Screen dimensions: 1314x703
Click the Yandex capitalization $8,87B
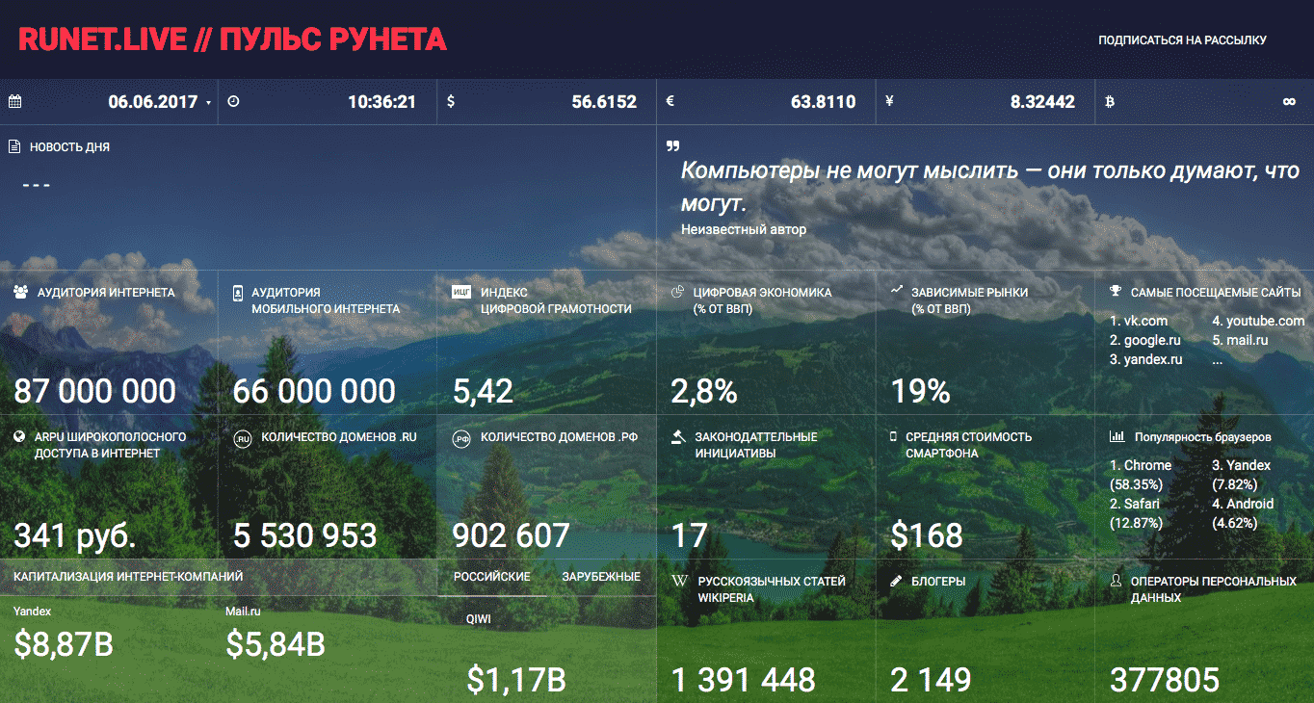pyautogui.click(x=64, y=645)
